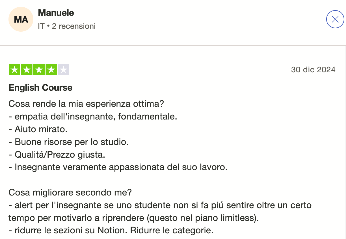346x239 pixels.
Task: Click the first green star
Action: (x=15, y=70)
